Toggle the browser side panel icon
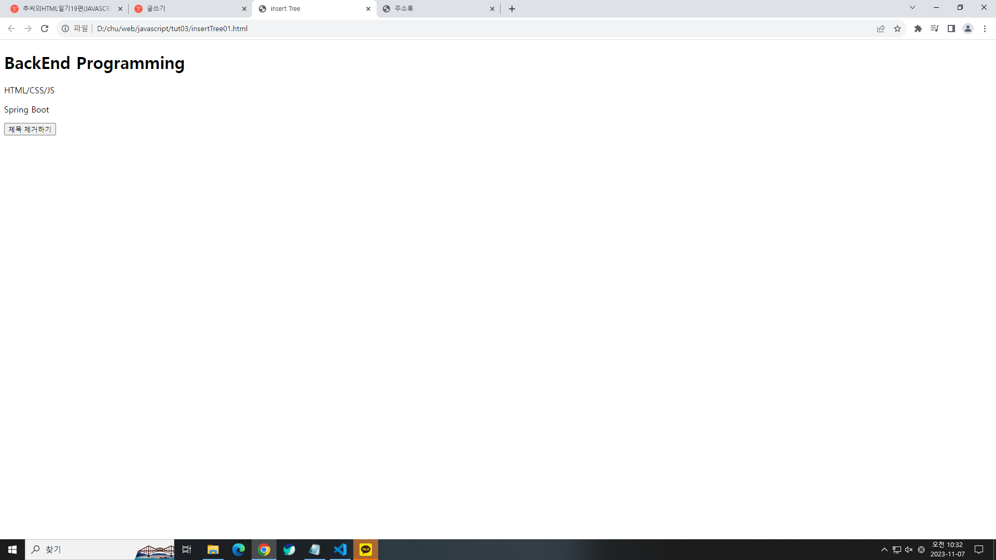This screenshot has width=996, height=560. pos(951,29)
